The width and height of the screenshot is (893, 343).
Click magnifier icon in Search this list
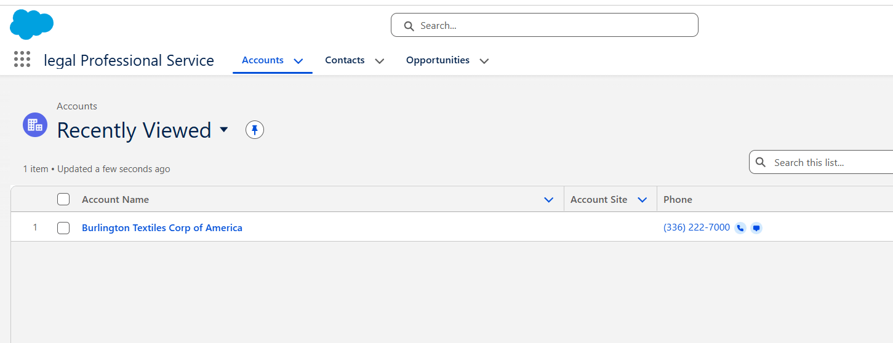[x=761, y=162]
